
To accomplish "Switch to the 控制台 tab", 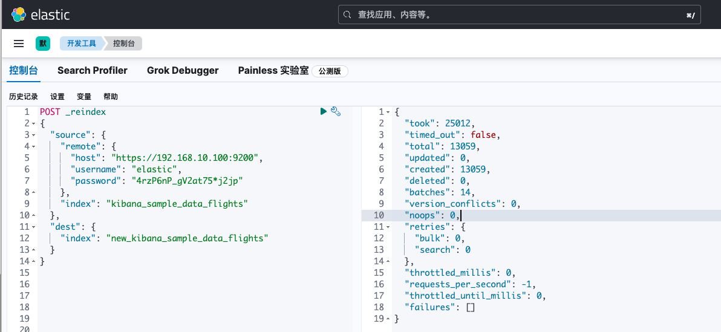I will click(24, 70).
